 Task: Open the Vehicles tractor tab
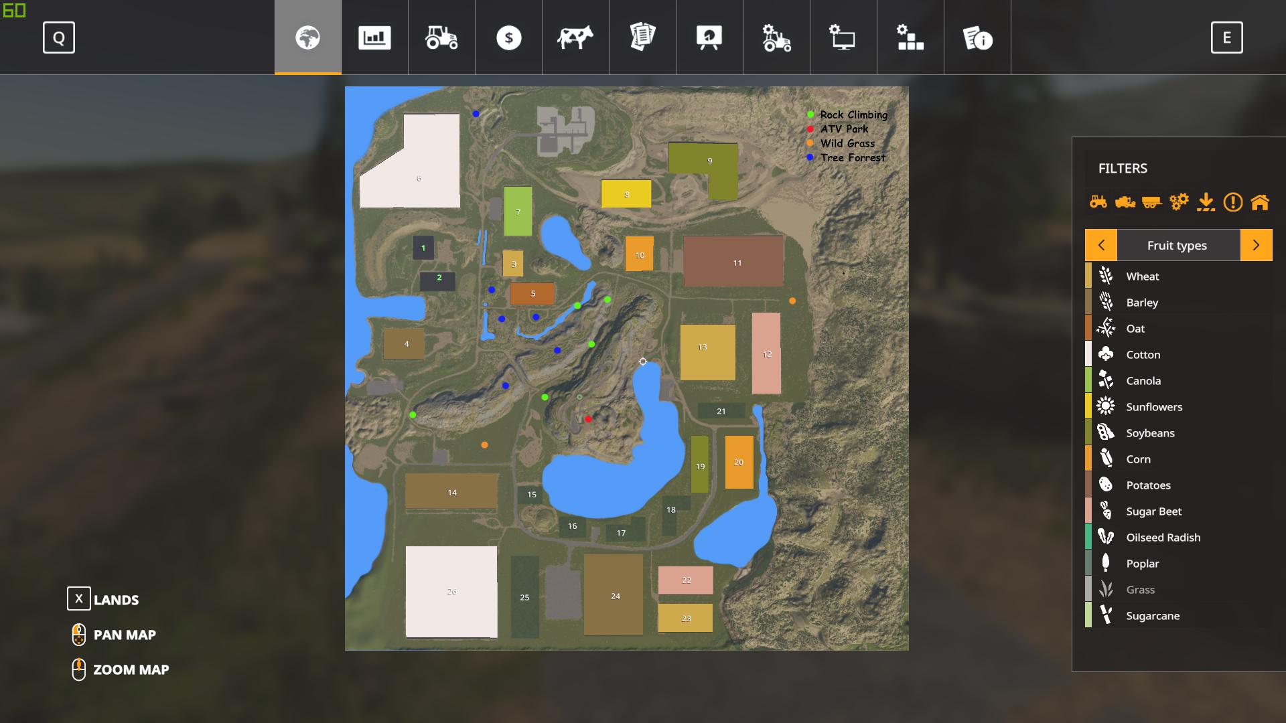click(441, 37)
